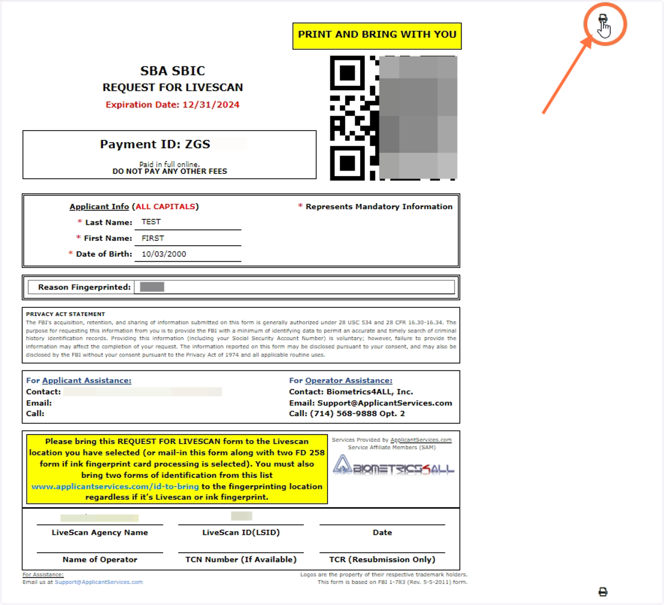664x605 pixels.
Task: Click the print icon below the form
Action: pos(603,592)
